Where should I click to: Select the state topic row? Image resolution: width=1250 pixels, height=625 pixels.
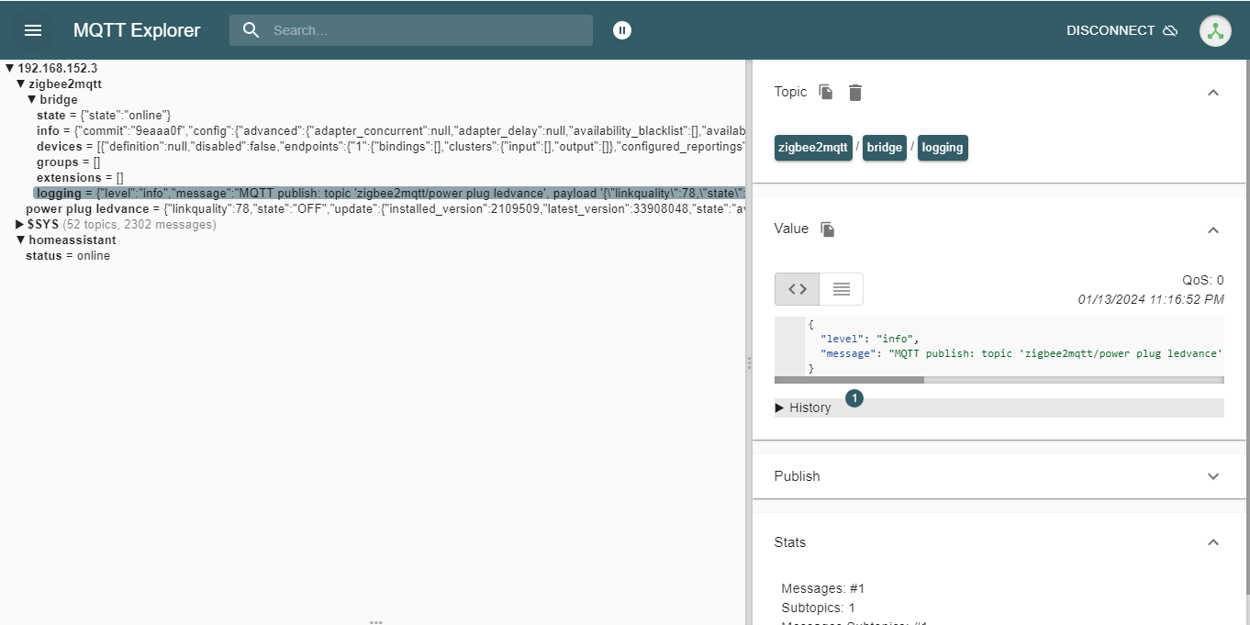tap(104, 115)
